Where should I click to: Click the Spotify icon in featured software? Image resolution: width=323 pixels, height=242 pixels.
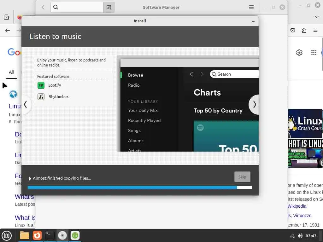click(x=41, y=85)
